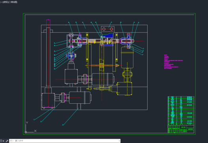Open the viewport view controls label
This screenshot has width=208, height=143.
[x=9, y=2]
